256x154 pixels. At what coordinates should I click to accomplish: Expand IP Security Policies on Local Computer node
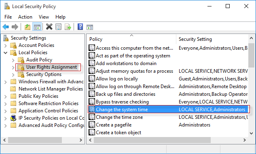pyautogui.click(x=5, y=118)
